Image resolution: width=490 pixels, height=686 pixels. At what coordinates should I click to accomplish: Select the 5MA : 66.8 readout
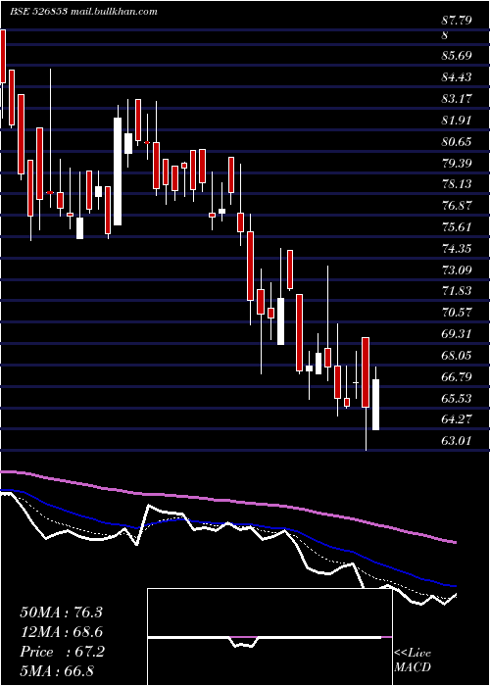pyautogui.click(x=58, y=671)
